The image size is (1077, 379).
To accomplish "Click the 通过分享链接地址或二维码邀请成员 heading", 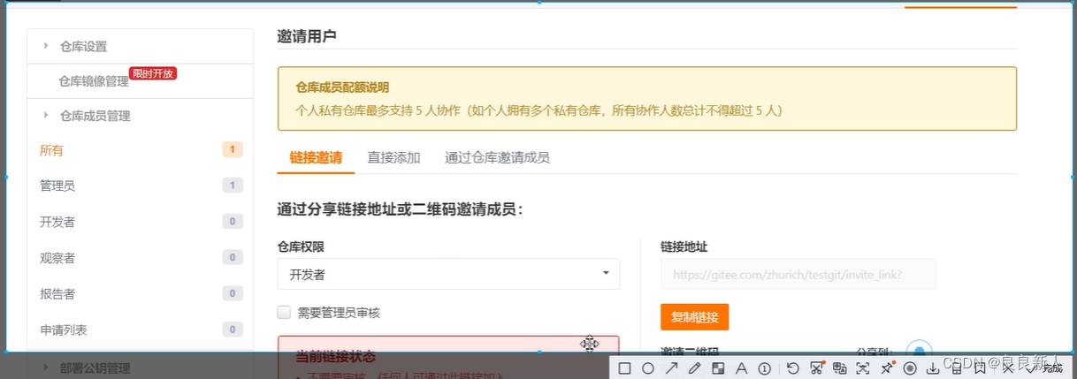I will pyautogui.click(x=401, y=209).
